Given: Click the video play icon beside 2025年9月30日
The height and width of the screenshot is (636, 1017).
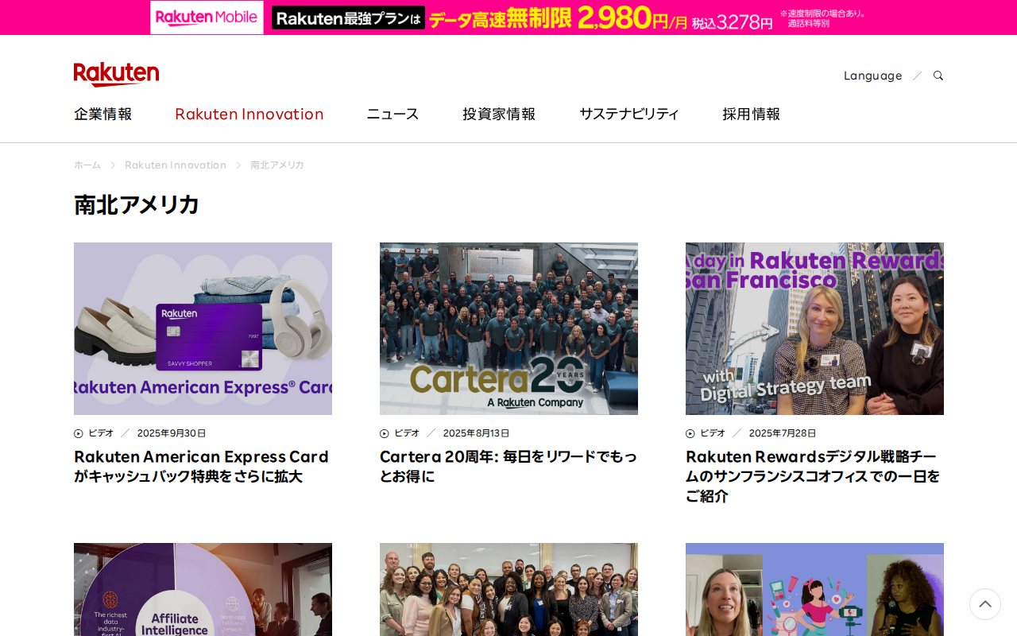Looking at the screenshot, I should click(79, 434).
